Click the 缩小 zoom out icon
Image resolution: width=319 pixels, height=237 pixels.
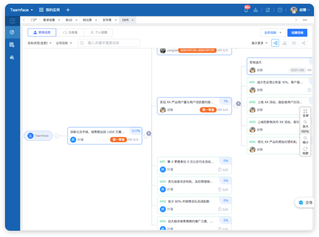click(x=305, y=139)
